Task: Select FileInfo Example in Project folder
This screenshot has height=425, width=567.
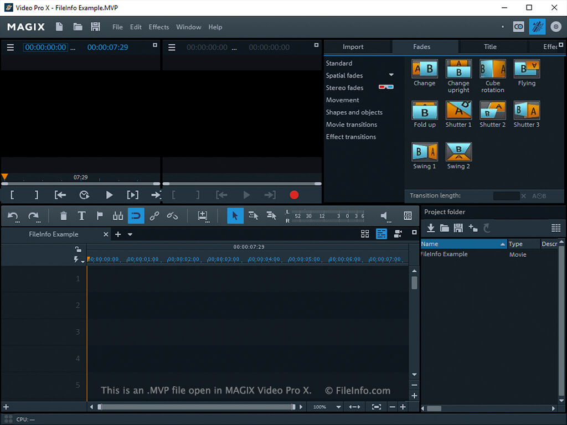Action: coord(444,254)
